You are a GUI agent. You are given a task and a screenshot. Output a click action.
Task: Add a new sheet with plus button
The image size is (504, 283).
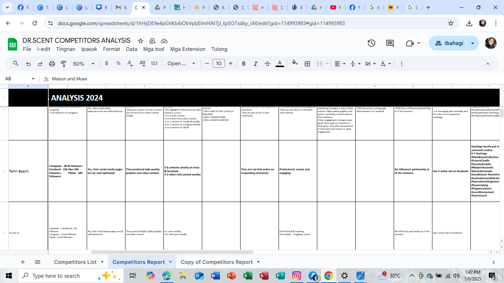tap(23, 262)
